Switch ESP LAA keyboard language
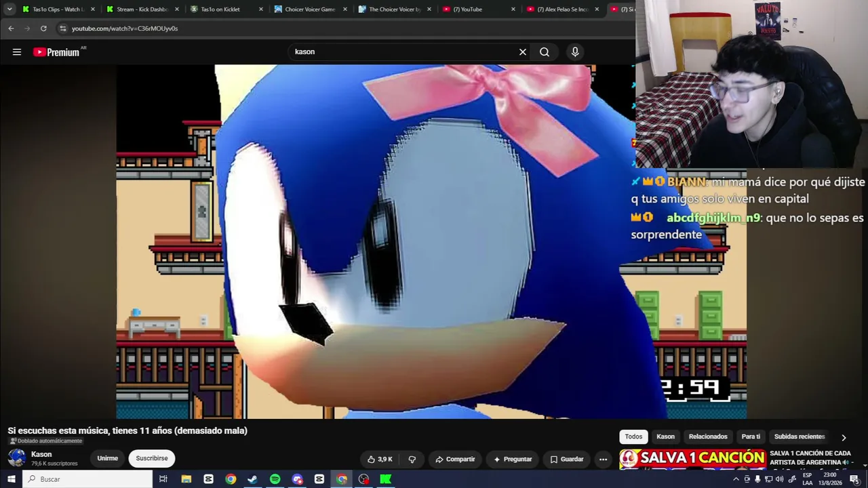Image resolution: width=868 pixels, height=488 pixels. click(808, 479)
